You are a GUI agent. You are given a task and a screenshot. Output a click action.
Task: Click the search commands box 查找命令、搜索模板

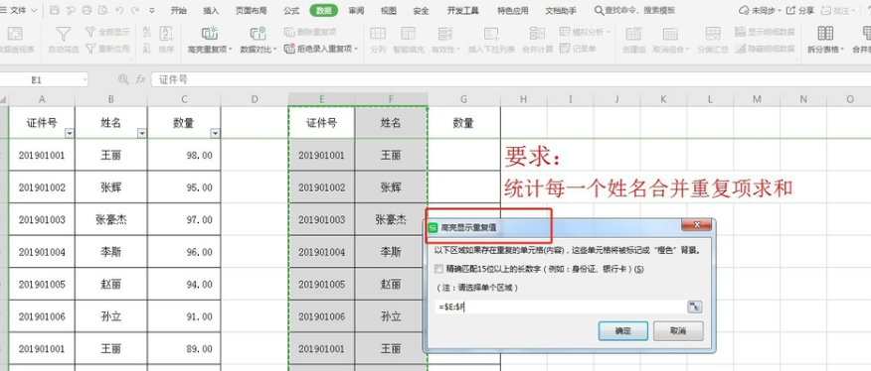click(x=634, y=11)
